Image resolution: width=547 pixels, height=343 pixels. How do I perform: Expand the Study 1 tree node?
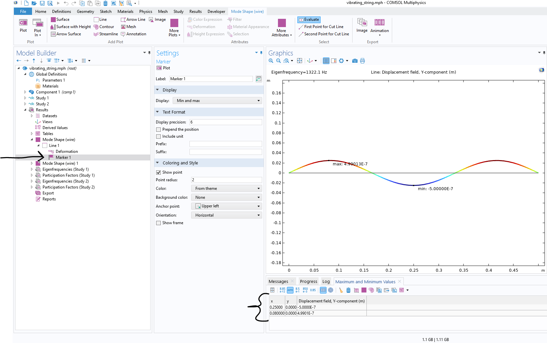click(25, 98)
